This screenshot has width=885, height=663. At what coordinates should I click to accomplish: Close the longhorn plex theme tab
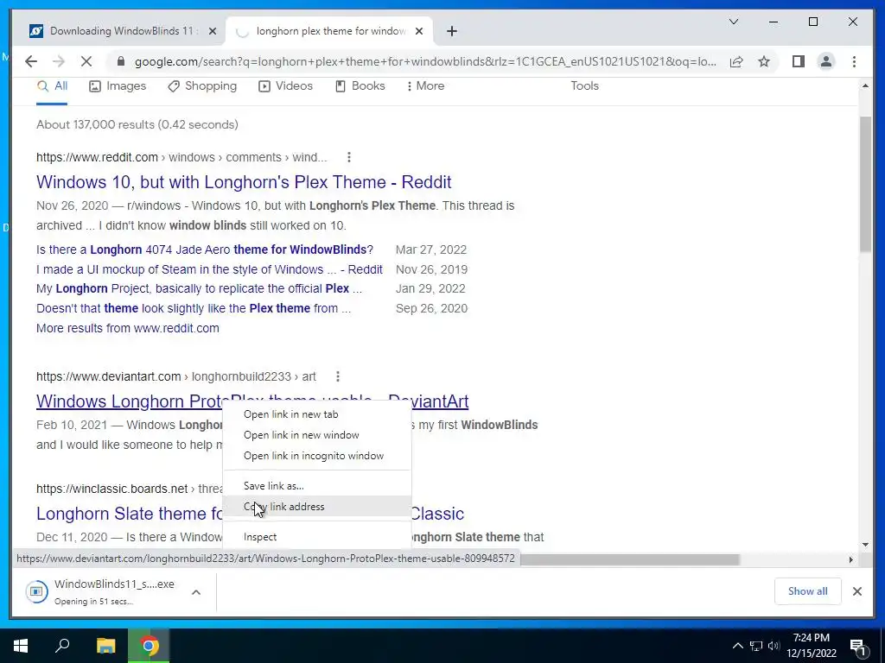click(419, 31)
